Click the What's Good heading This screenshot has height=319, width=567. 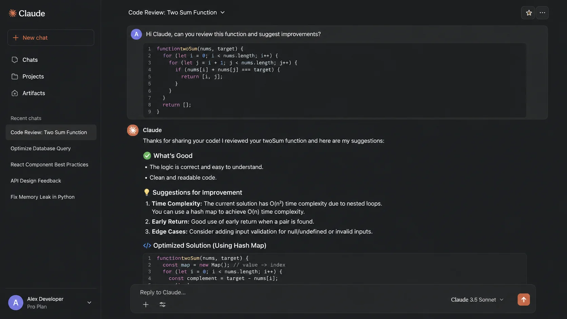tap(173, 156)
